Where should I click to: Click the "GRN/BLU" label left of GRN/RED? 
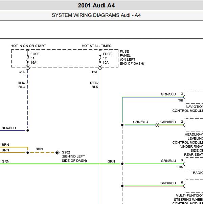click(x=140, y=122)
